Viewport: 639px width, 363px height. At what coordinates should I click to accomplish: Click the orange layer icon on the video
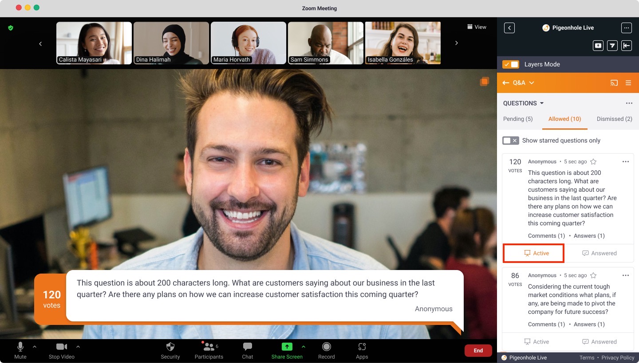click(x=484, y=81)
